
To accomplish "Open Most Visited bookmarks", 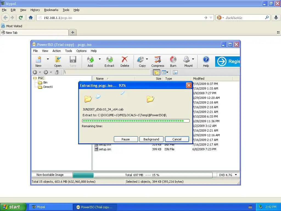I will click(x=12, y=26).
